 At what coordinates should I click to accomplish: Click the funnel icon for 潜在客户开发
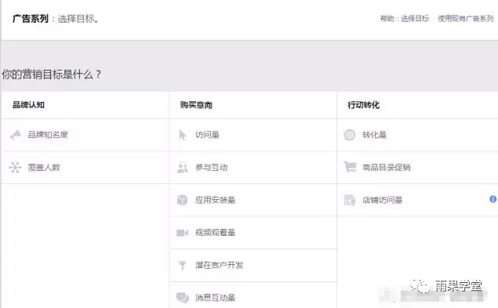click(x=182, y=266)
